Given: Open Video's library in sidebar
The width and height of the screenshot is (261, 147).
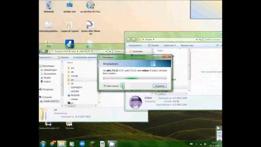Looking at the screenshot, I should click(46, 82).
